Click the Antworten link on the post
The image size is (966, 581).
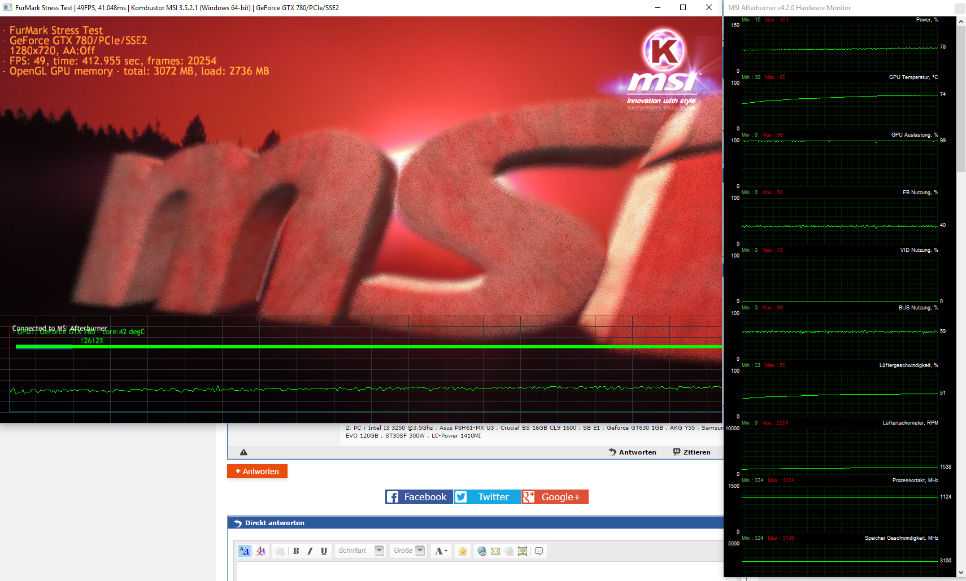pos(632,452)
